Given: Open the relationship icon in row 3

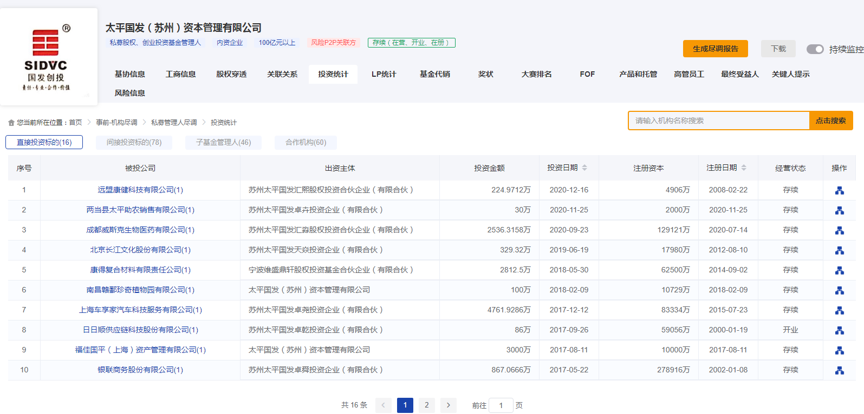Looking at the screenshot, I should [839, 230].
